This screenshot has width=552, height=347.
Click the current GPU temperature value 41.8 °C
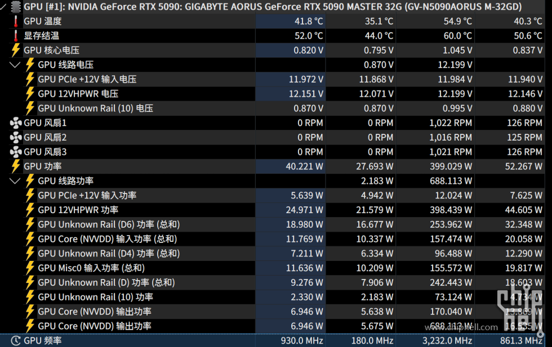[x=309, y=21]
